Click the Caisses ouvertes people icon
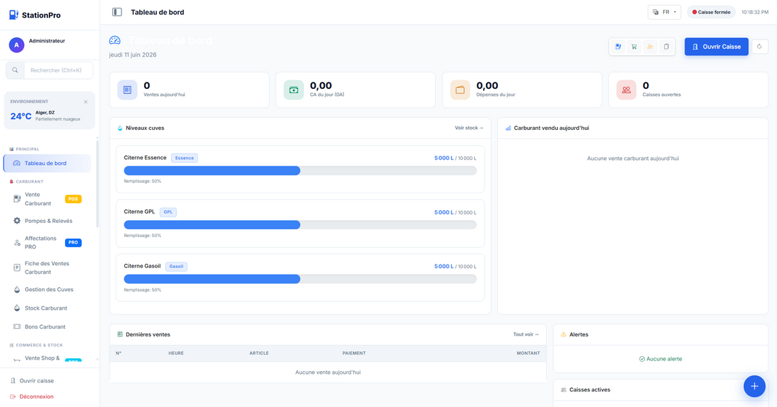This screenshot has width=777, height=407. tap(627, 90)
